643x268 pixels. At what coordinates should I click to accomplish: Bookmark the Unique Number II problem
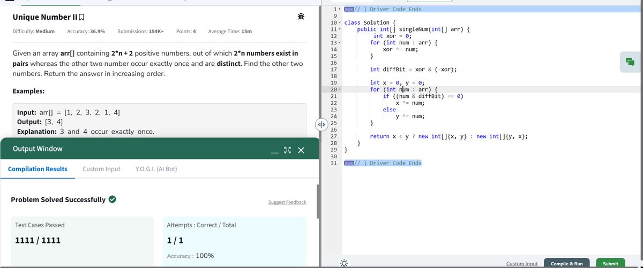(x=81, y=17)
